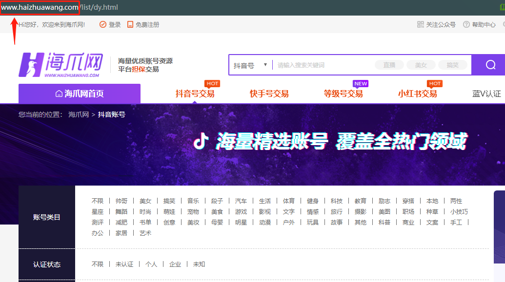The image size is (505, 282).
Task: Click the 登录 check icon
Action: click(x=102, y=24)
